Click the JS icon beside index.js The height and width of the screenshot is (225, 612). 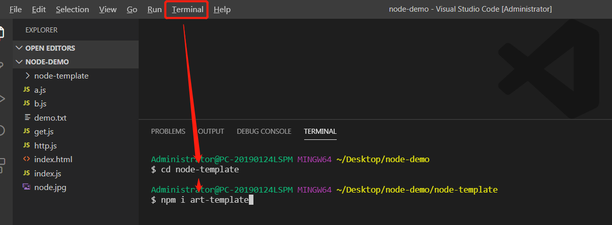pyautogui.click(x=26, y=173)
